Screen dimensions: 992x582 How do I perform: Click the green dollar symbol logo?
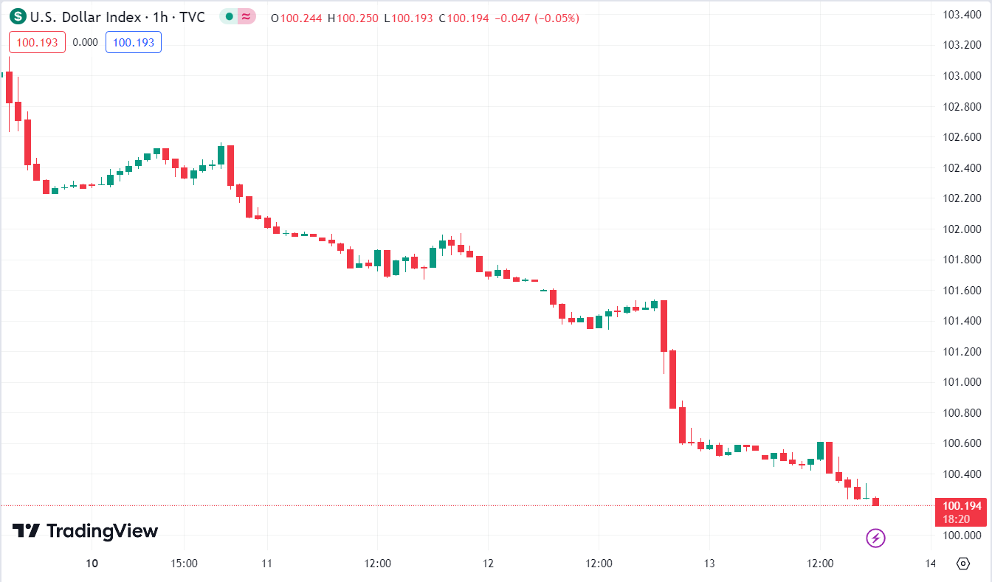[18, 17]
